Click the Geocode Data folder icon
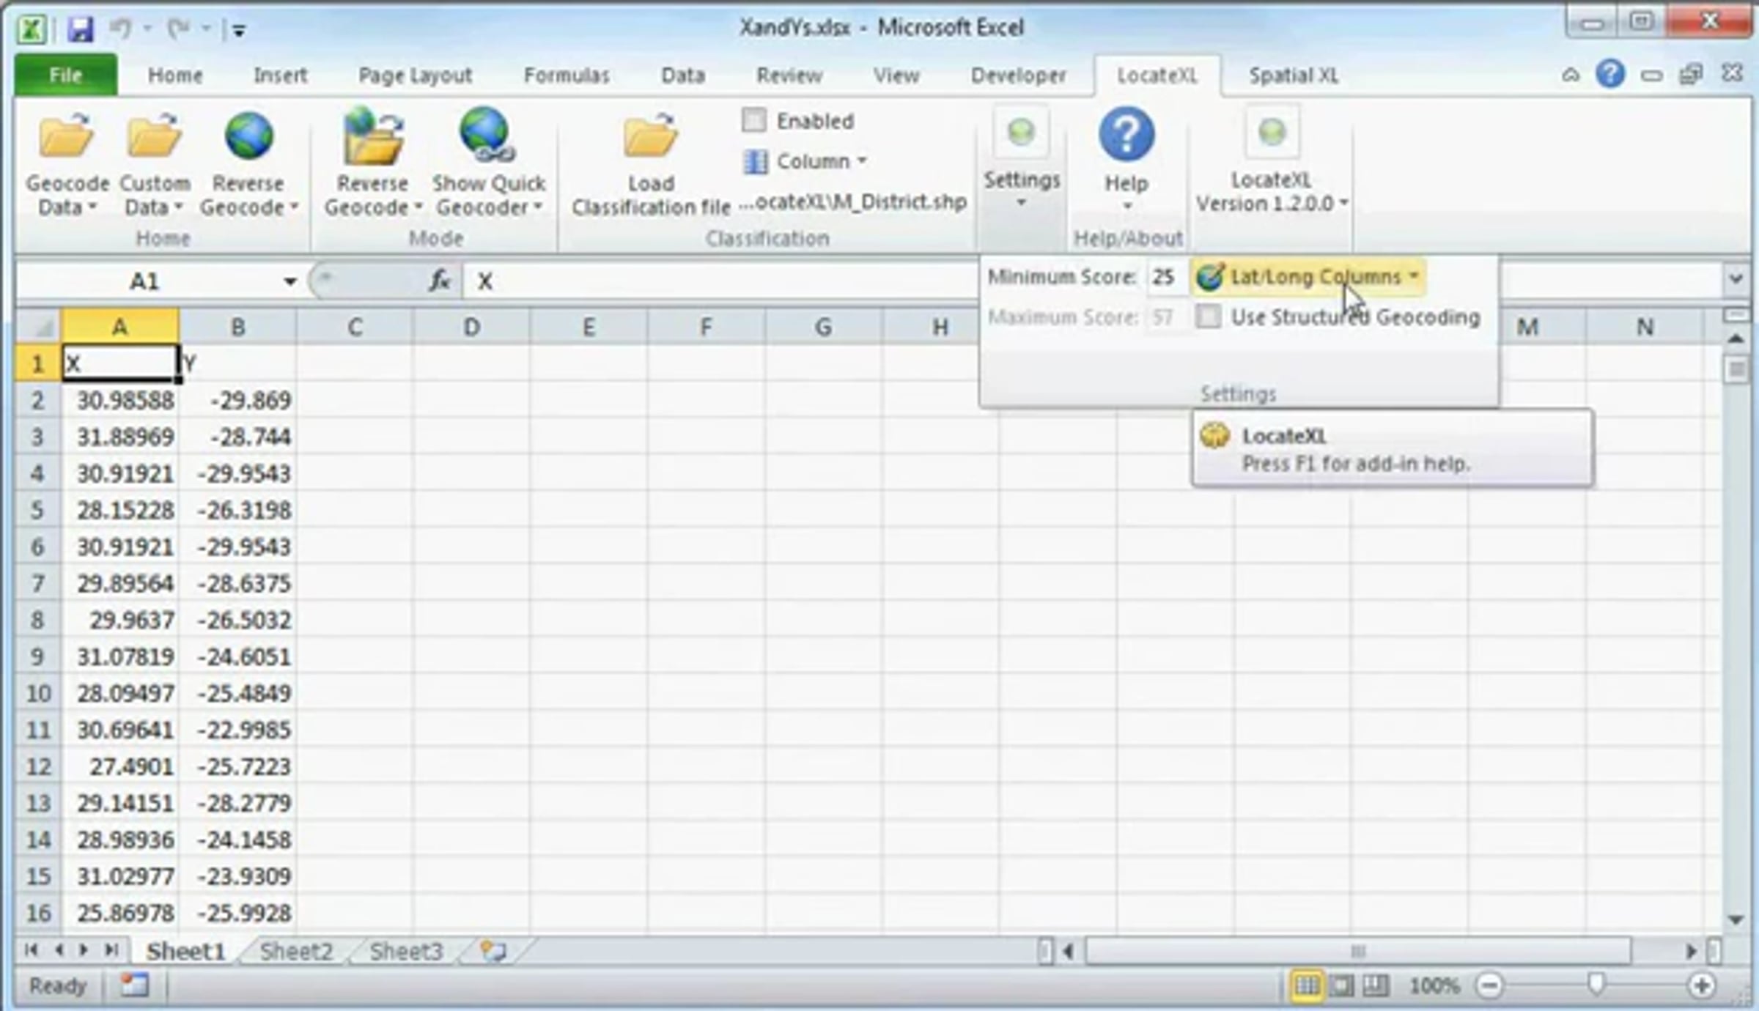This screenshot has height=1011, width=1759. coord(67,136)
